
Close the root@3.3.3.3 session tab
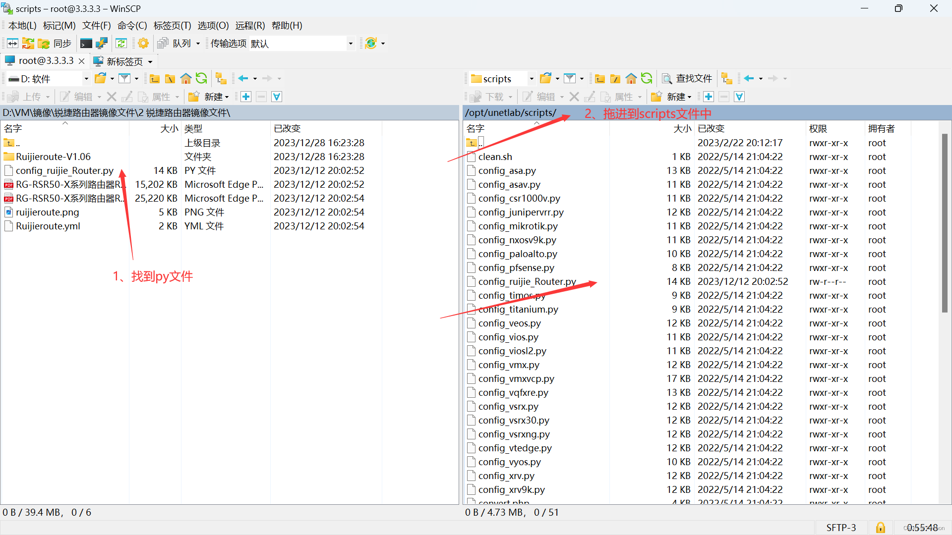click(x=82, y=61)
